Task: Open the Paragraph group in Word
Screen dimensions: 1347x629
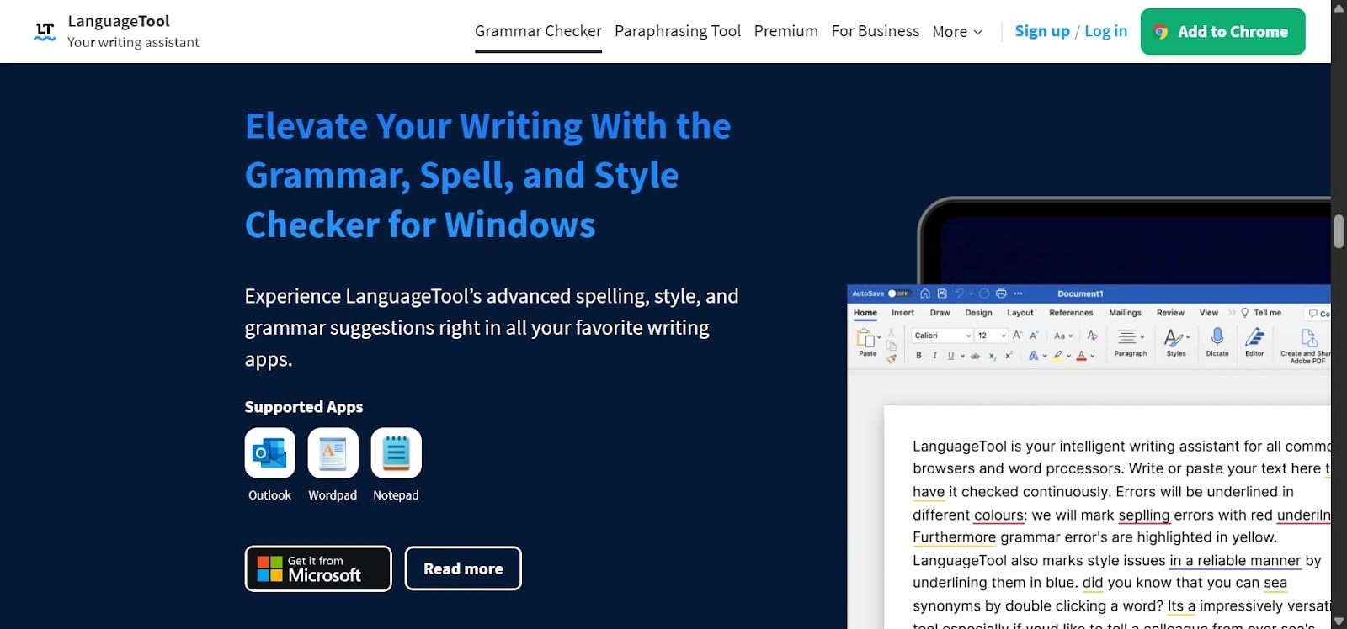Action: [1130, 342]
